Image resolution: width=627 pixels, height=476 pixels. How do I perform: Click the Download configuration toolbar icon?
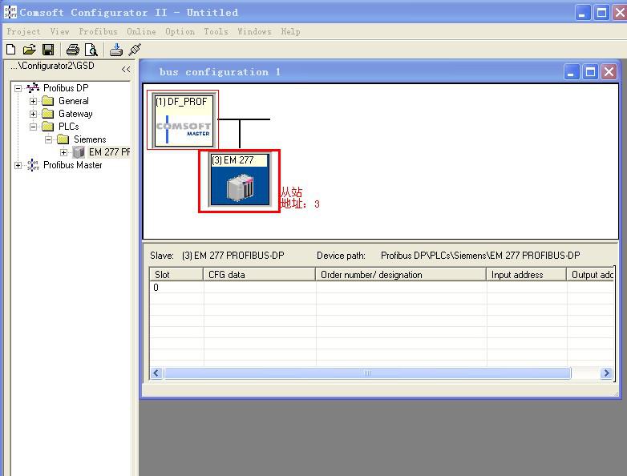tap(116, 50)
